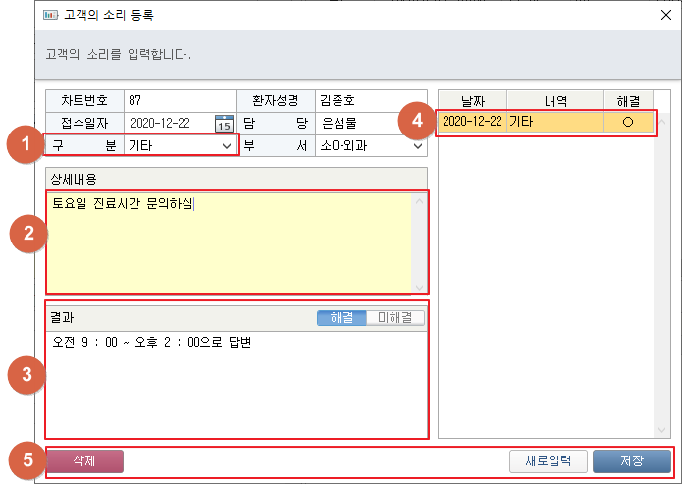The height and width of the screenshot is (484, 682).
Task: Close the 고객의 소리 등록 dialog
Action: point(665,15)
